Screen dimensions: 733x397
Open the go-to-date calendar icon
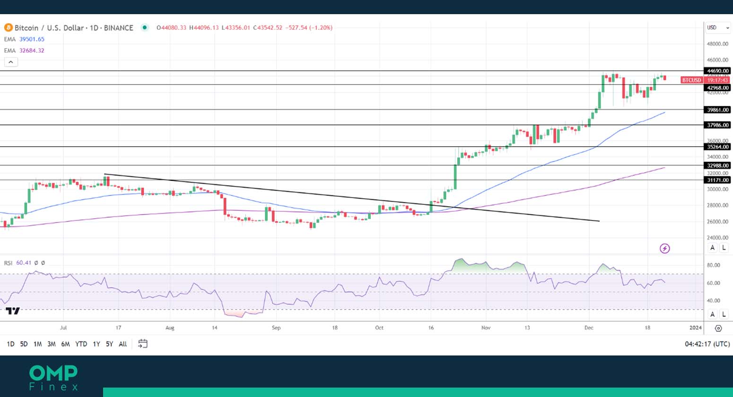pyautogui.click(x=143, y=344)
